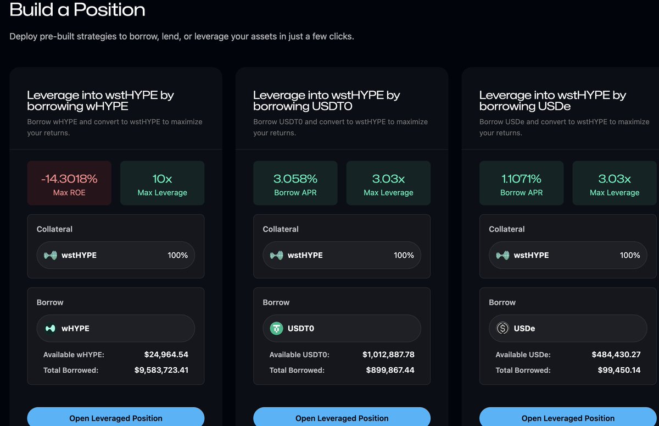Click the 'Deploy pre-built strategies' subtitle text
This screenshot has width=659, height=426.
[x=182, y=36]
